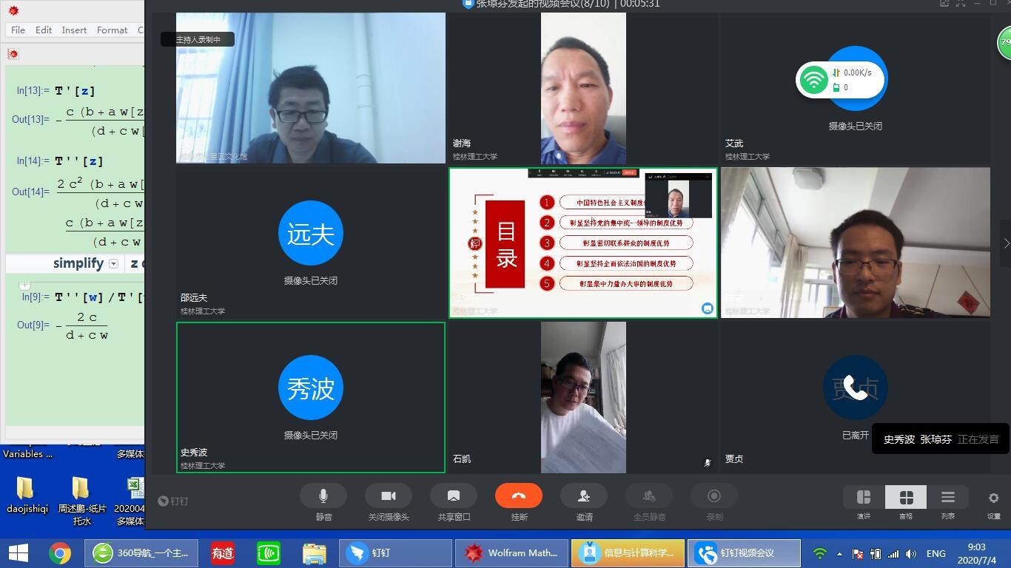Mute microphone with the 静音 button

coord(323,496)
